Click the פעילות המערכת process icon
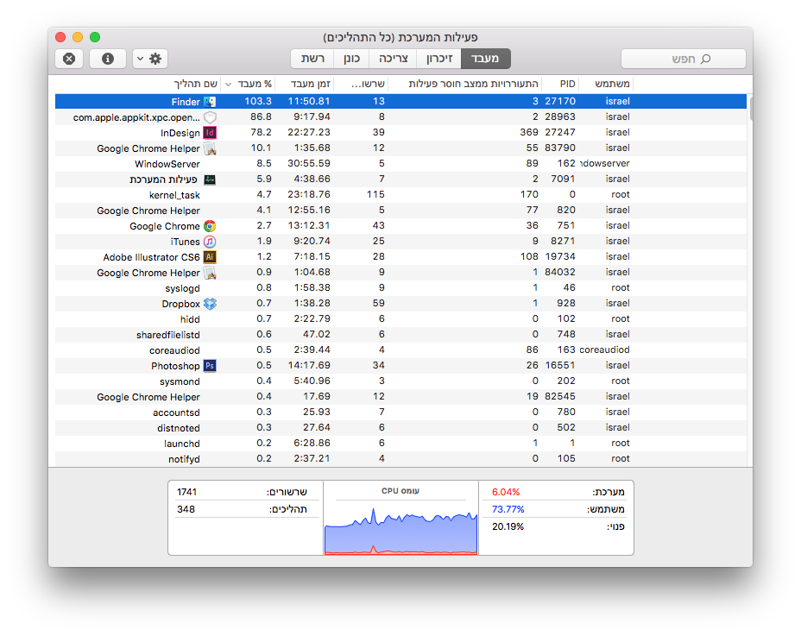Viewport: 801px width, 636px height. pos(210,179)
